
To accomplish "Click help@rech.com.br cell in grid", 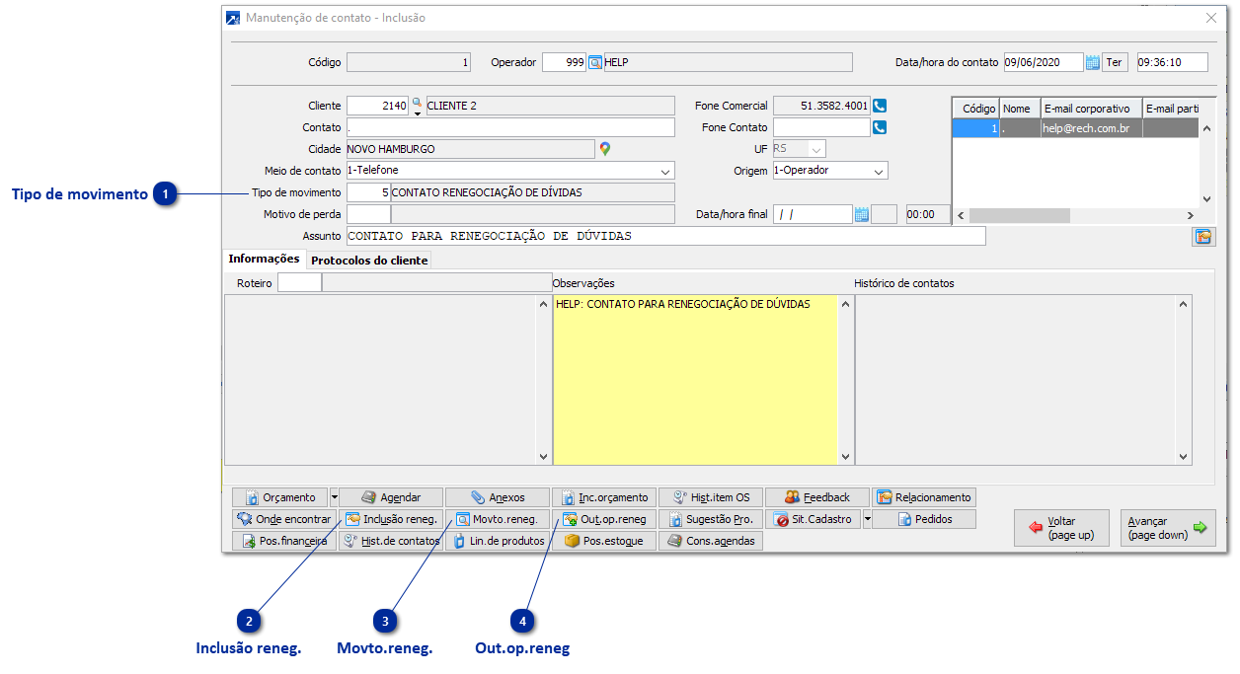I will point(1091,128).
